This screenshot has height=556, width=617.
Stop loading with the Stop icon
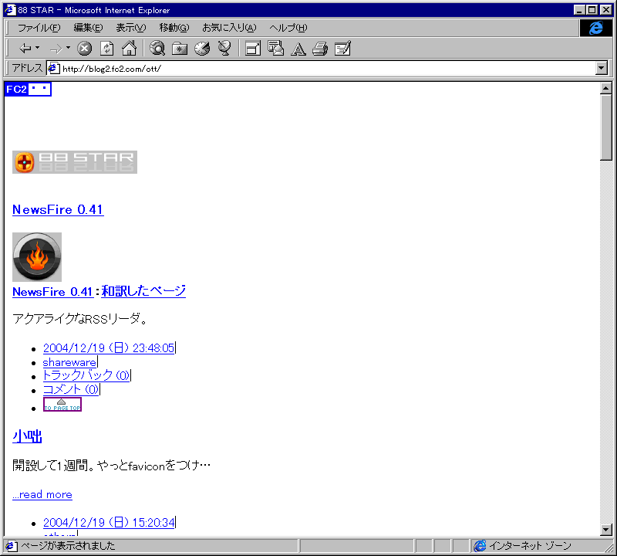pos(84,49)
